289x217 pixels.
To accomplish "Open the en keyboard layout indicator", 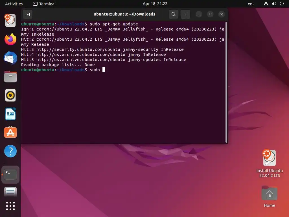I will click(x=251, y=4).
